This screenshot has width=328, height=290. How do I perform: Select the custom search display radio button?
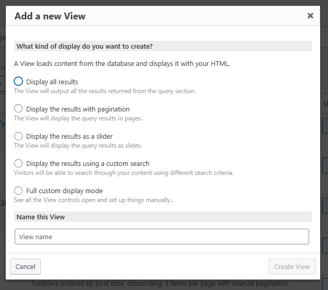19,163
